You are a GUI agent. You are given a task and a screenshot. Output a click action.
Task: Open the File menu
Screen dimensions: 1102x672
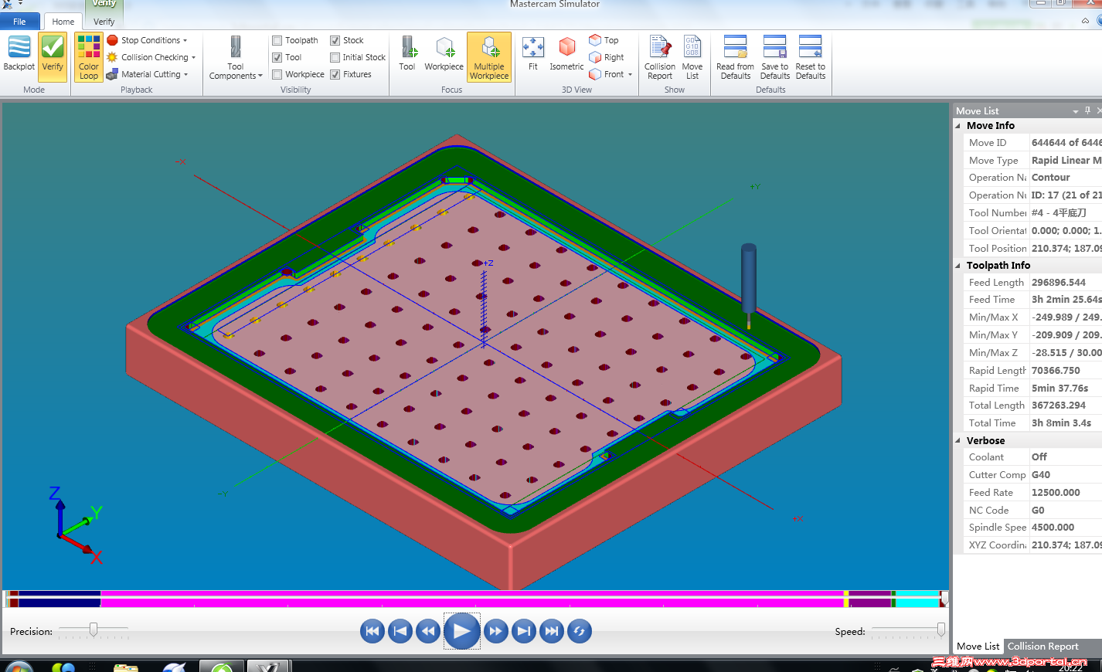[x=19, y=22]
